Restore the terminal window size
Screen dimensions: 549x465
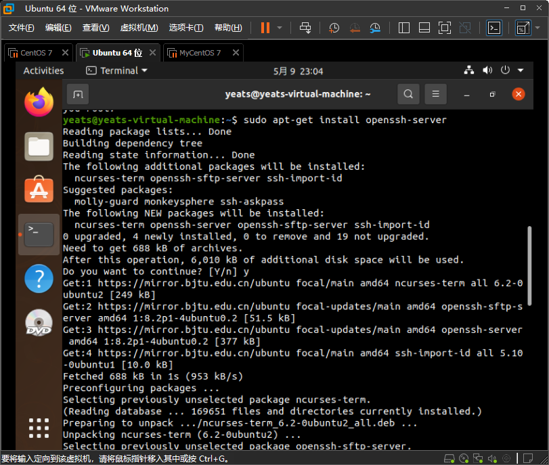[x=492, y=94]
